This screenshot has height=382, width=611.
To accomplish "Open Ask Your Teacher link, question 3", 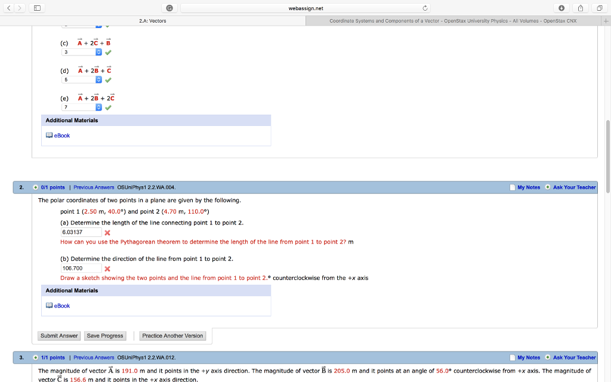I will click(x=575, y=358).
